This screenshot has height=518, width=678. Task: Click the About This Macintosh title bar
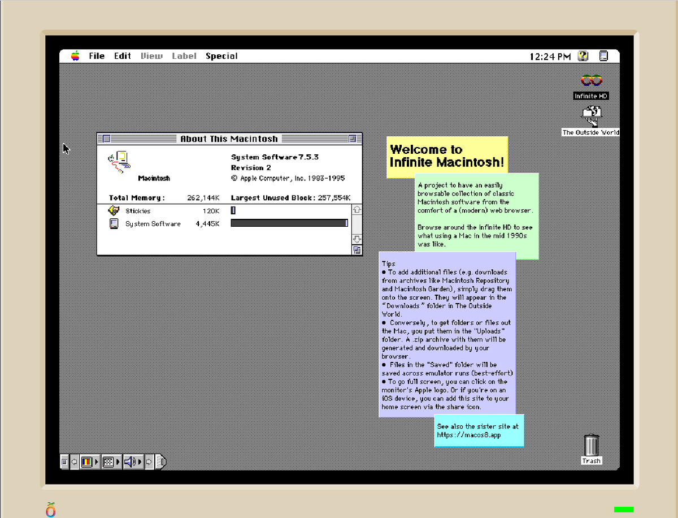click(x=229, y=139)
